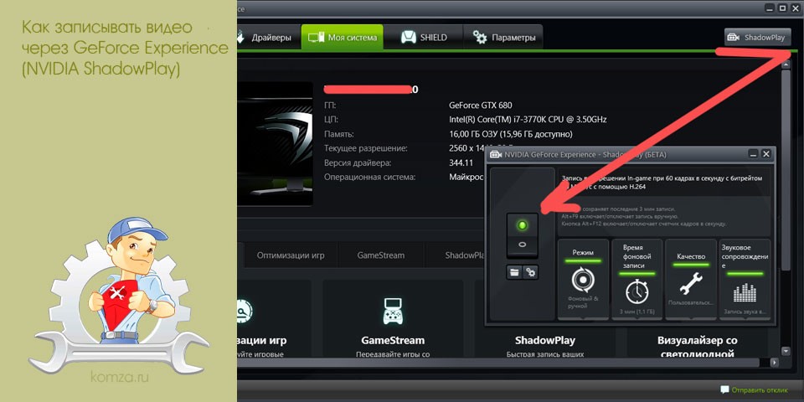Click the Отправить отклик feedback link
804x402 pixels.
761,389
